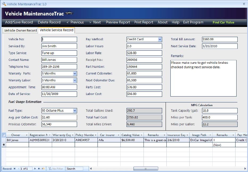Open the Pay Method dropdown
248x172 pixels.
click(x=160, y=39)
